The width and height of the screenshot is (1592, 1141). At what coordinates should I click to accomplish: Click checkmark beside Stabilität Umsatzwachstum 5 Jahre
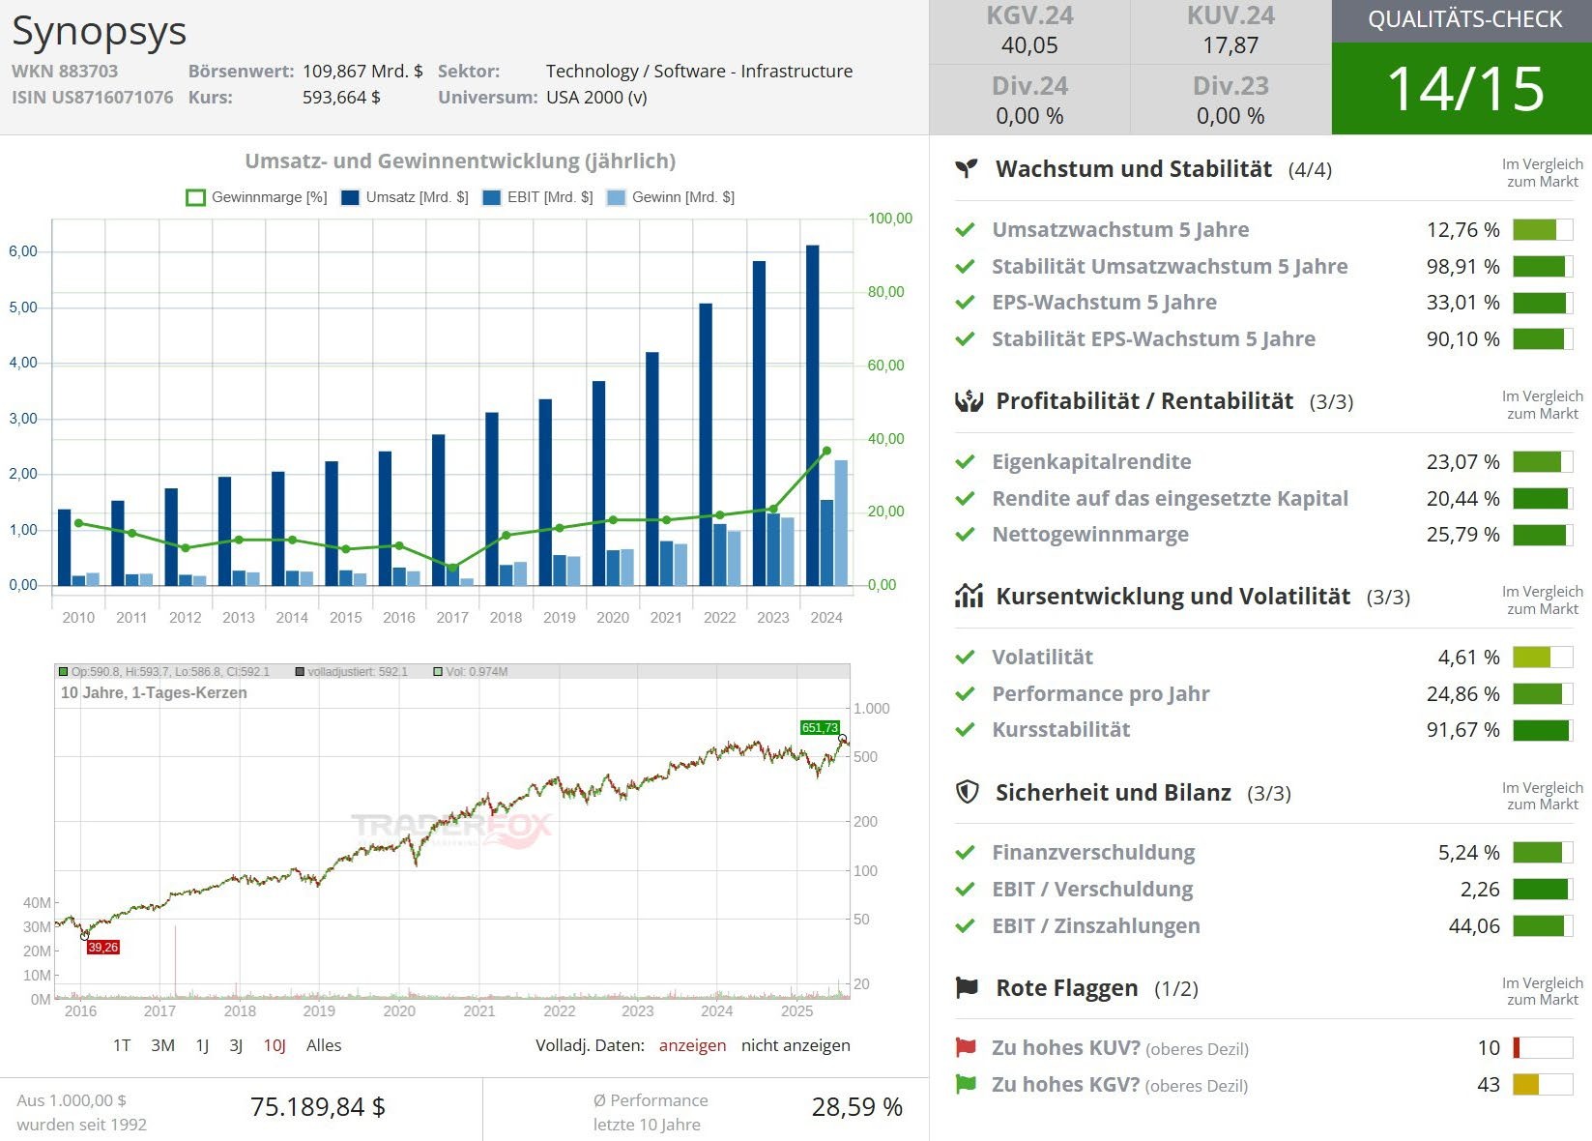click(x=965, y=266)
